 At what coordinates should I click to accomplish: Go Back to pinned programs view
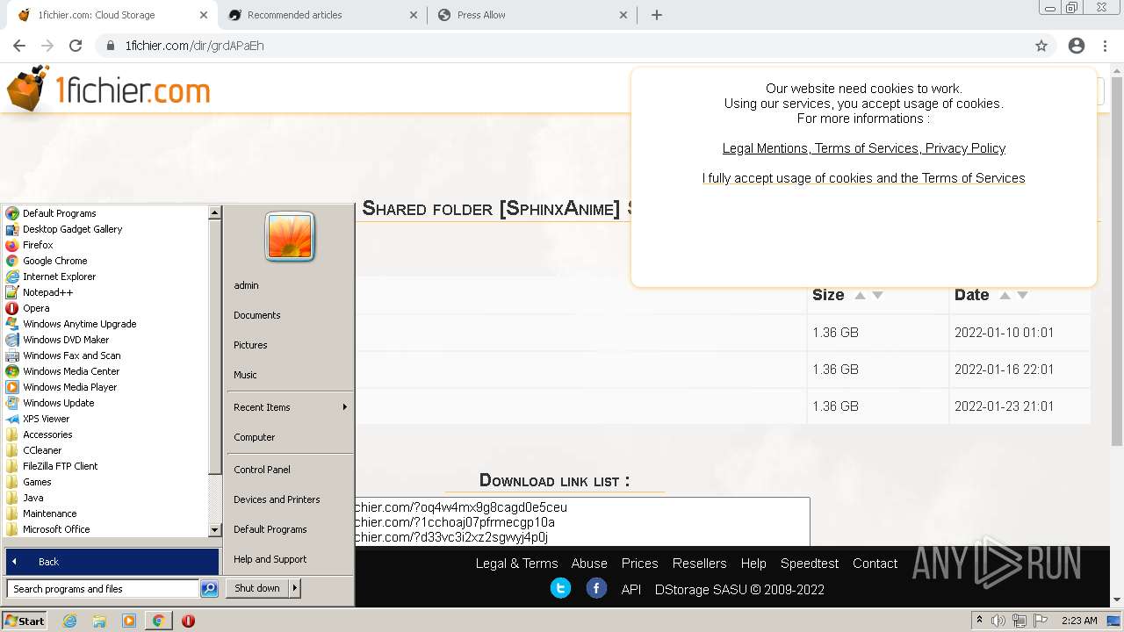point(112,562)
